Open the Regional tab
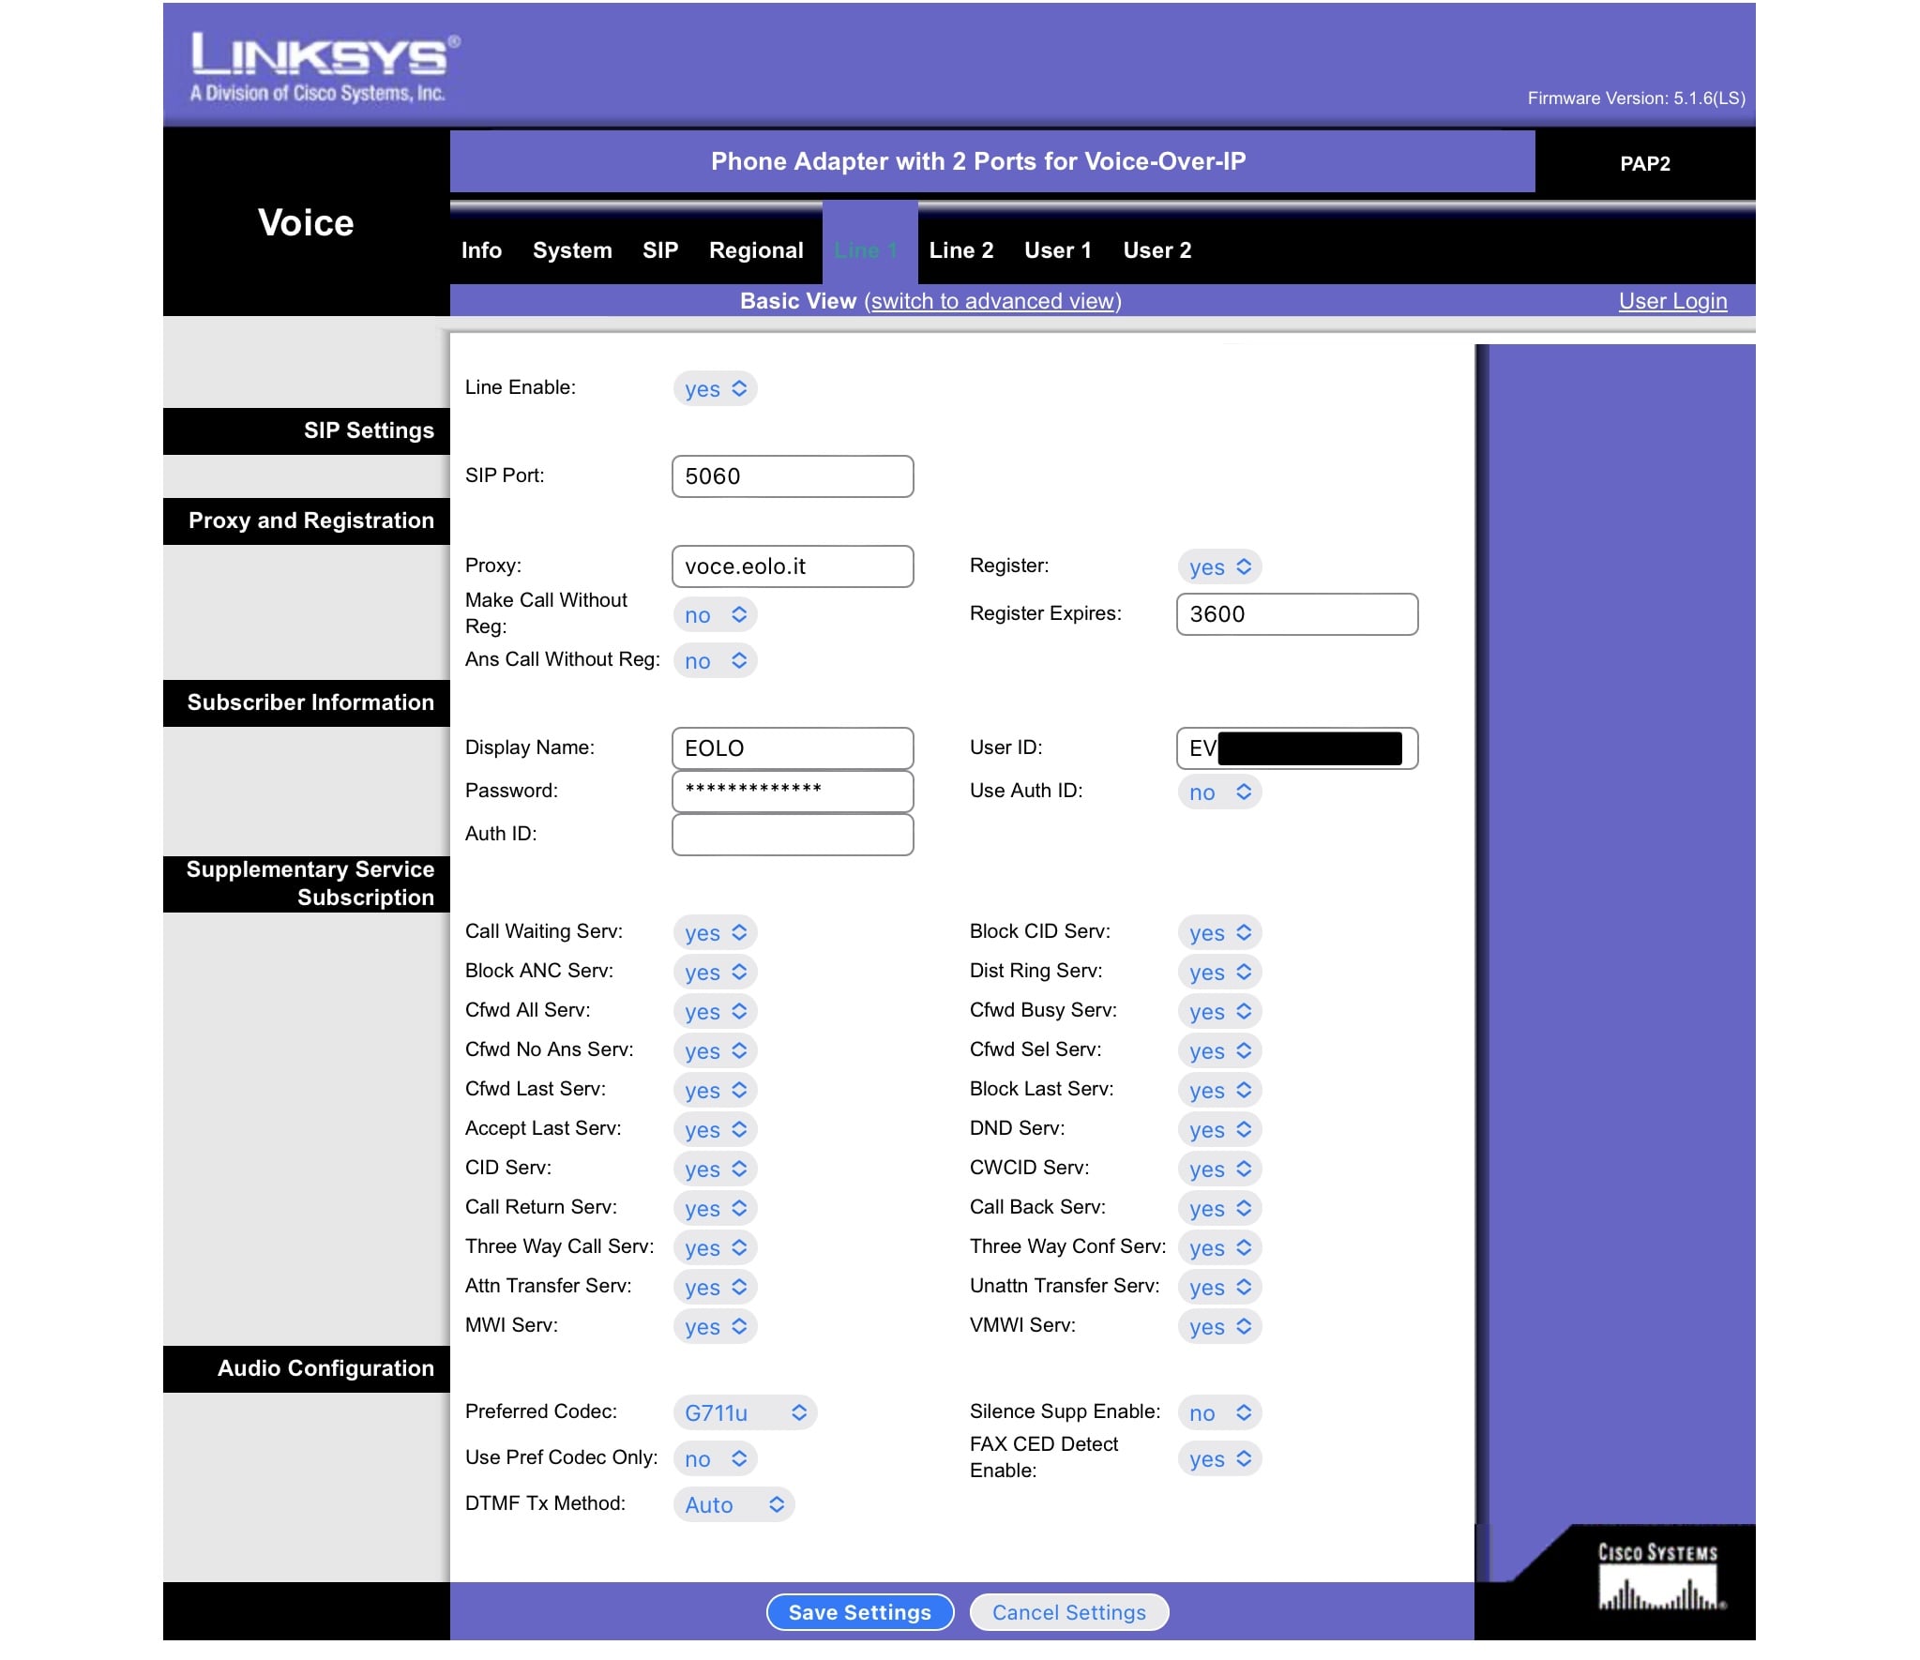Viewport: 1920px width, 1660px height. 755,250
